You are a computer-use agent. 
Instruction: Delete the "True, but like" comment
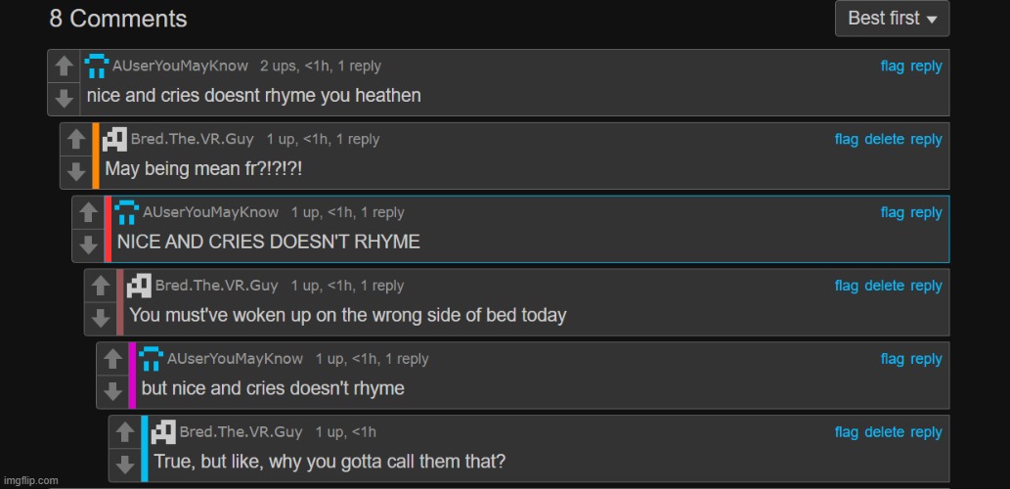884,432
